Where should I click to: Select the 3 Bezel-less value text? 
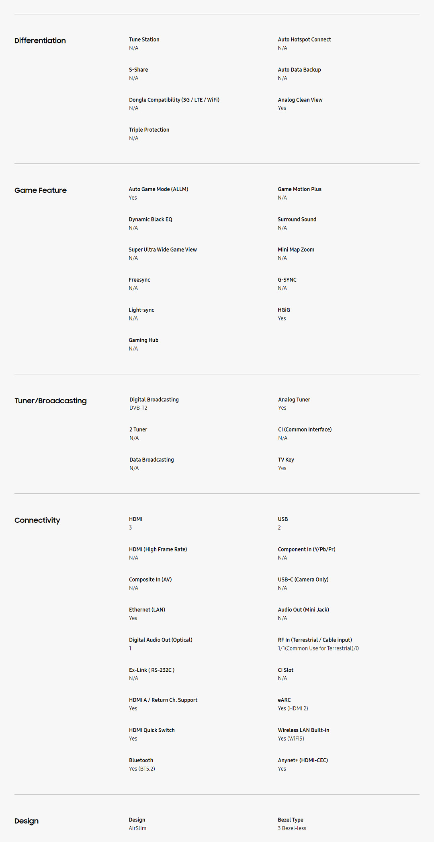click(292, 828)
